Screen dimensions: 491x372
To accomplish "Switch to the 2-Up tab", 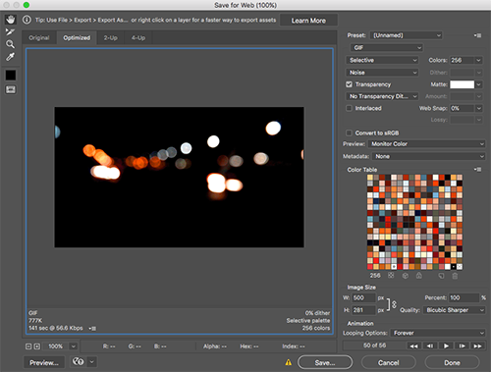I will click(111, 38).
